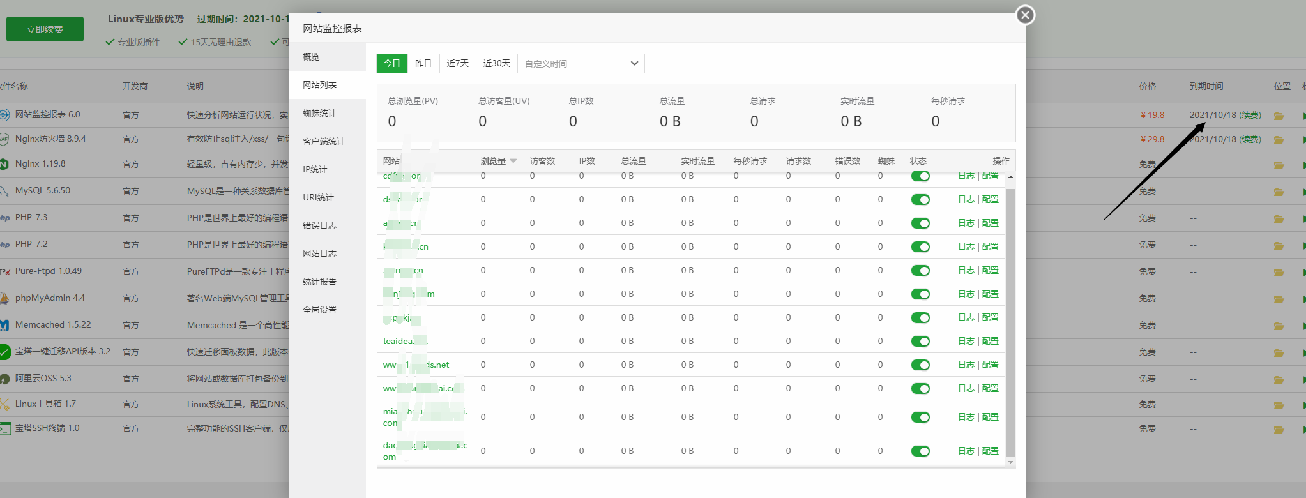The height and width of the screenshot is (498, 1306).
Task: Click 续费 link for Nginx防火墙 8.9.4
Action: coord(1250,139)
